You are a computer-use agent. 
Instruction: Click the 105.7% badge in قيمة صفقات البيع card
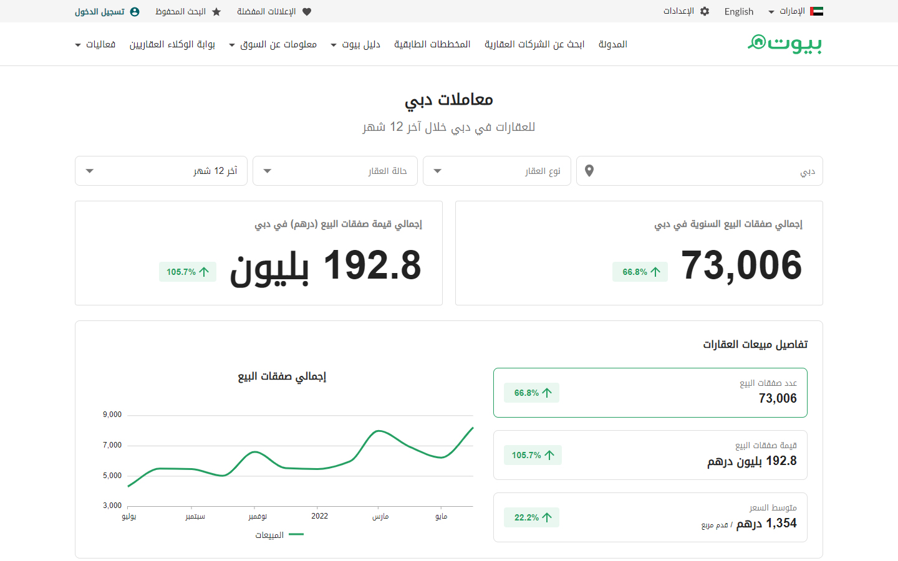pos(532,455)
